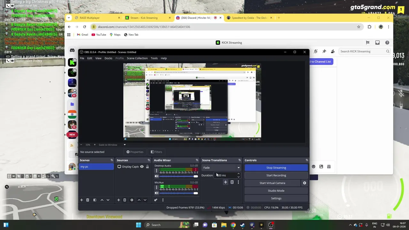Image resolution: width=409 pixels, height=230 pixels.
Task: Open Discord help question-mark icon
Action: coord(387,42)
